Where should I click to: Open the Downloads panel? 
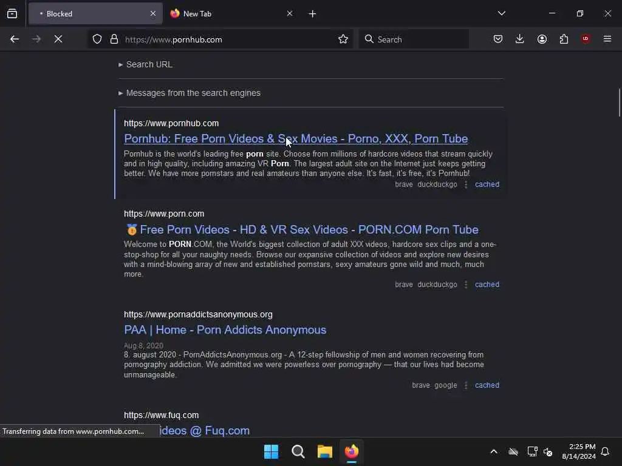520,39
